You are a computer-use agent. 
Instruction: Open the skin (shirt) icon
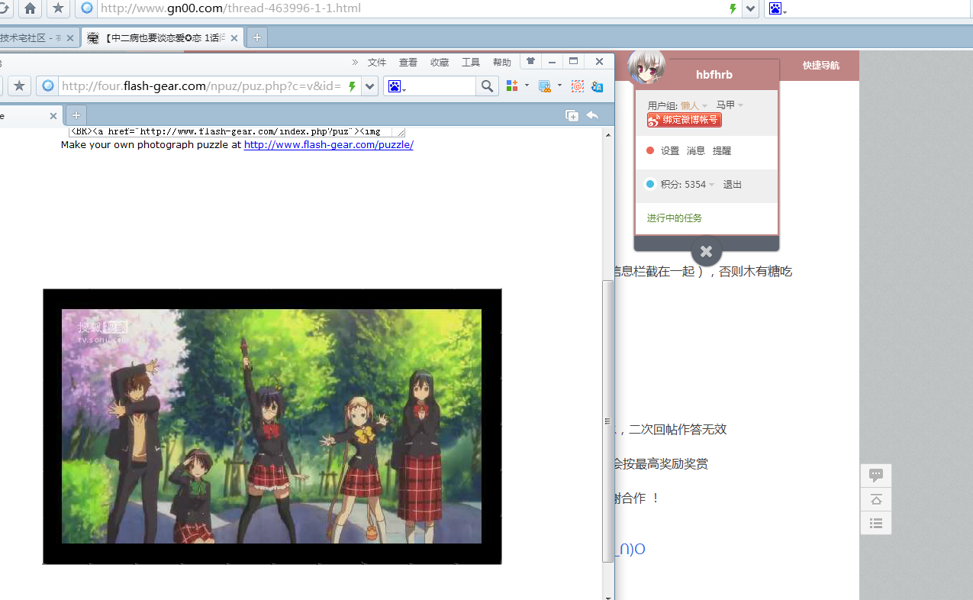click(530, 62)
